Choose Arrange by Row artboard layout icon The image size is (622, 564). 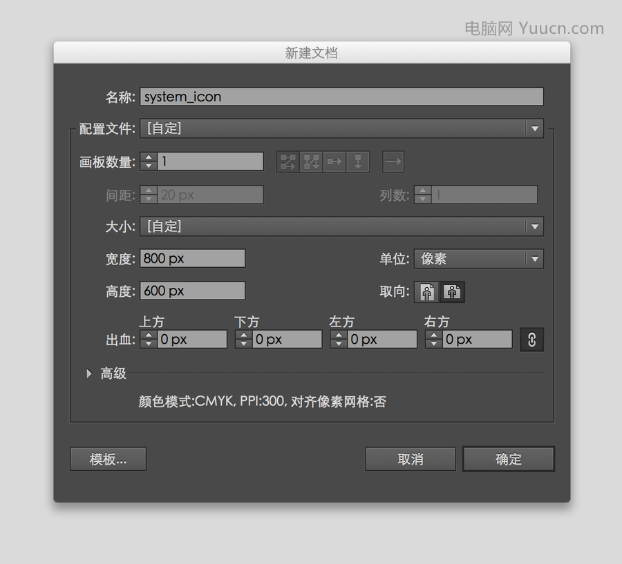pyautogui.click(x=334, y=162)
